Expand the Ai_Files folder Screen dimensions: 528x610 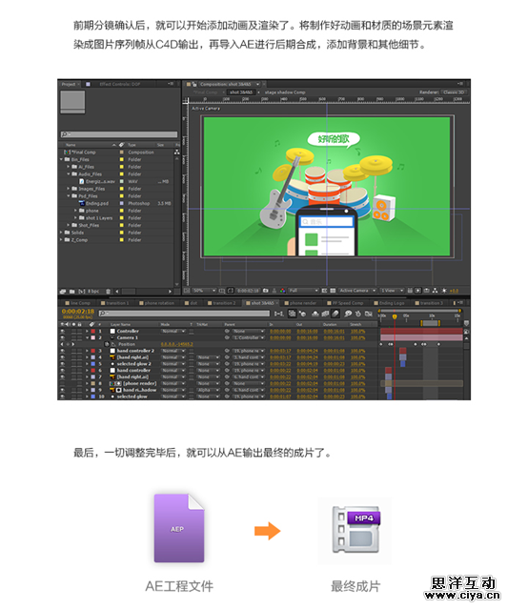pyautogui.click(x=69, y=167)
